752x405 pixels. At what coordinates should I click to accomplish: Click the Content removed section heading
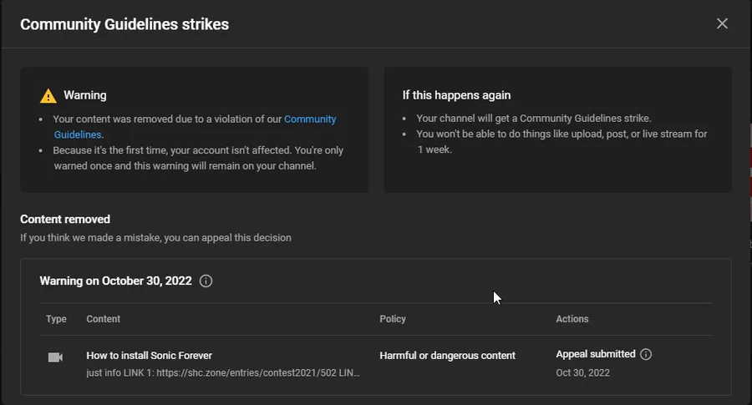tap(65, 220)
